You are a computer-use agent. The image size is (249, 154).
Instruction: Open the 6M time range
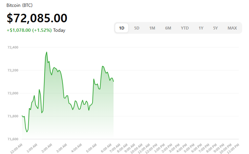(168, 28)
